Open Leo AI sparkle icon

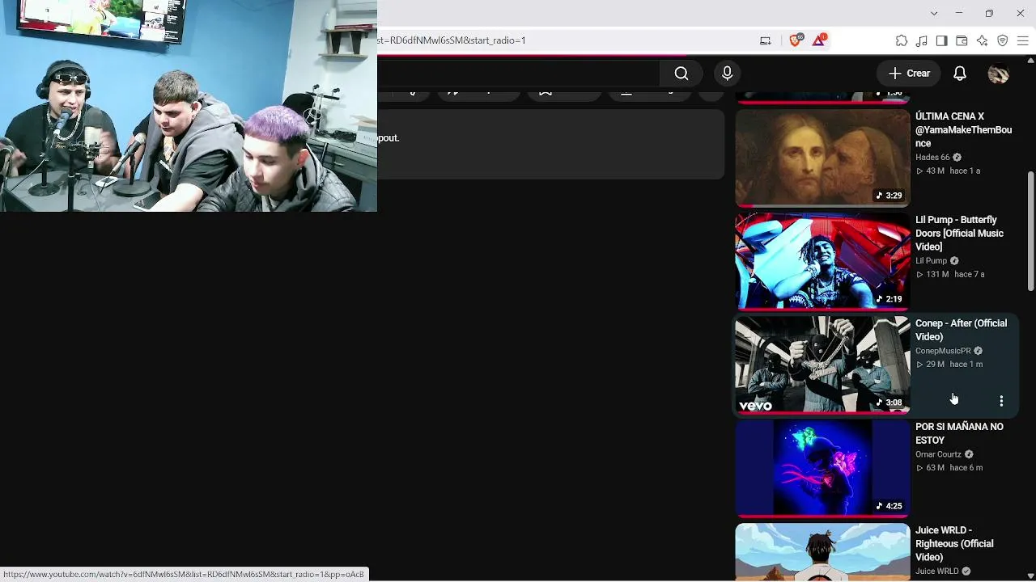coord(983,40)
